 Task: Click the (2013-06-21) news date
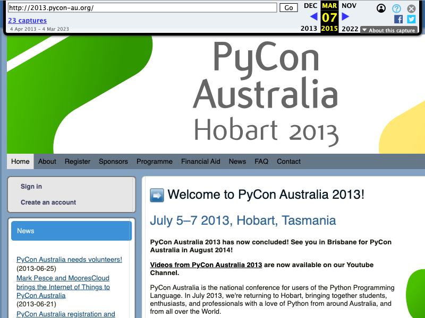(36, 304)
